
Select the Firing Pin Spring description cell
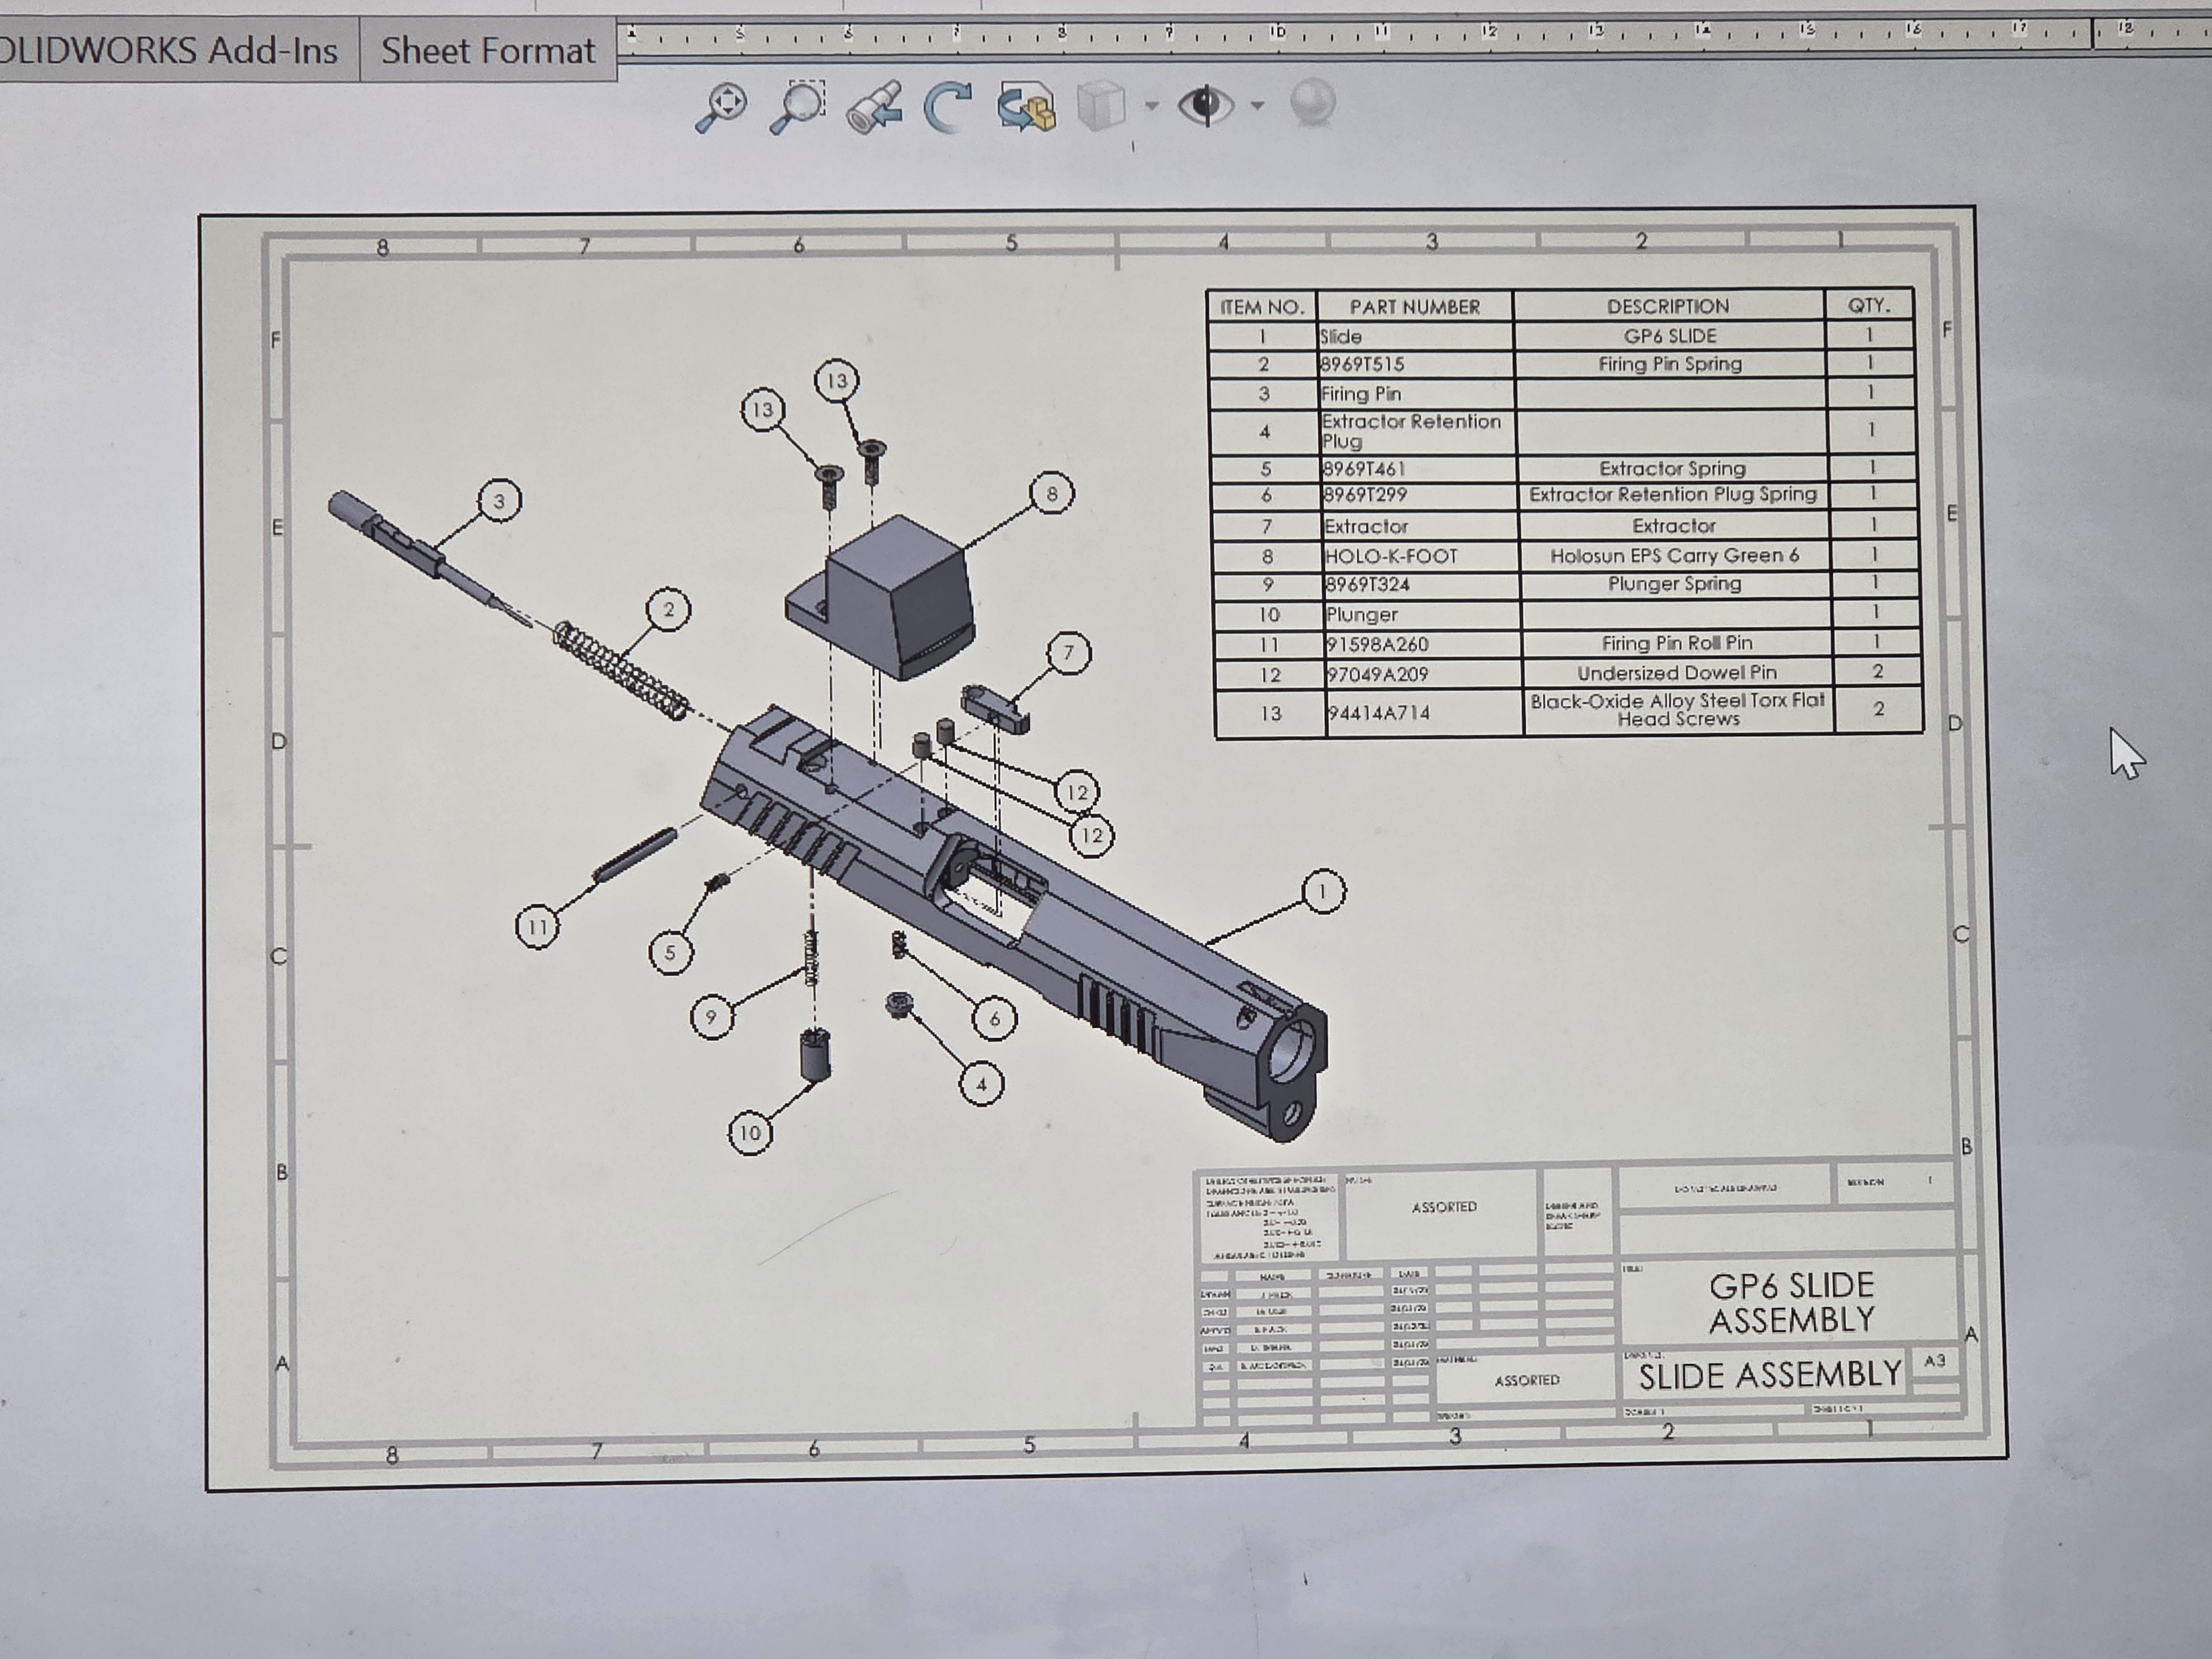tap(1669, 364)
